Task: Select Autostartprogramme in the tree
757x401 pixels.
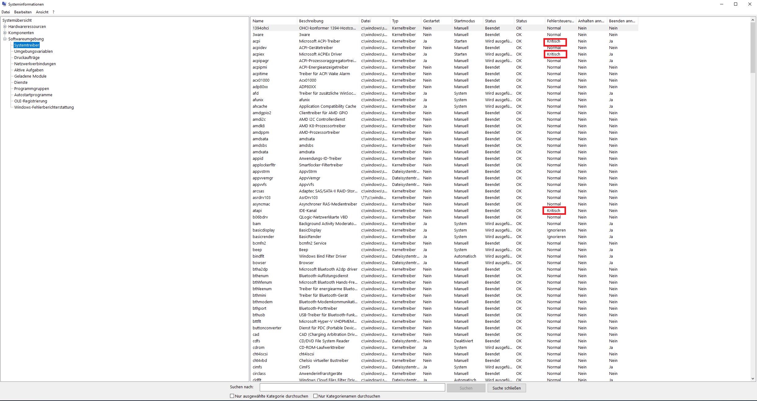Action: click(33, 95)
